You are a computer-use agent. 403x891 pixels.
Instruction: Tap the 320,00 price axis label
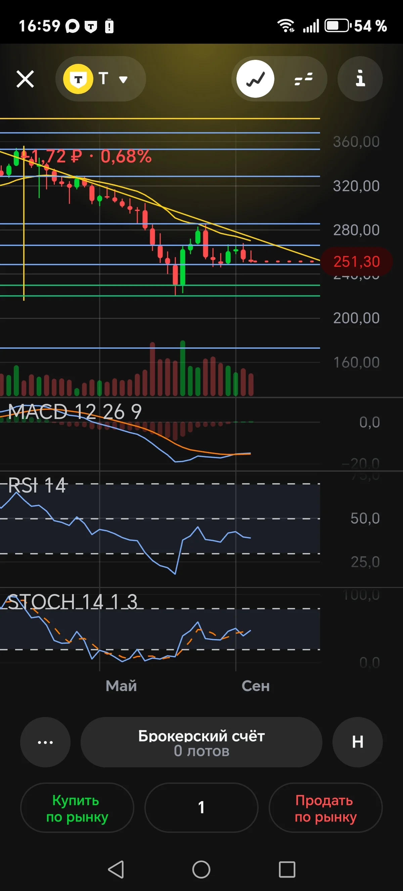point(356,186)
